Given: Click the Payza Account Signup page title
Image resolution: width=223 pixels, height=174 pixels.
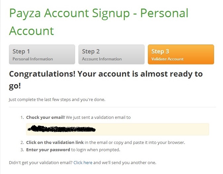Looking at the screenshot, I should [x=99, y=22].
